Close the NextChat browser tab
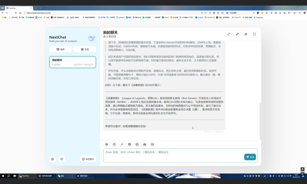 click(x=31, y=8)
